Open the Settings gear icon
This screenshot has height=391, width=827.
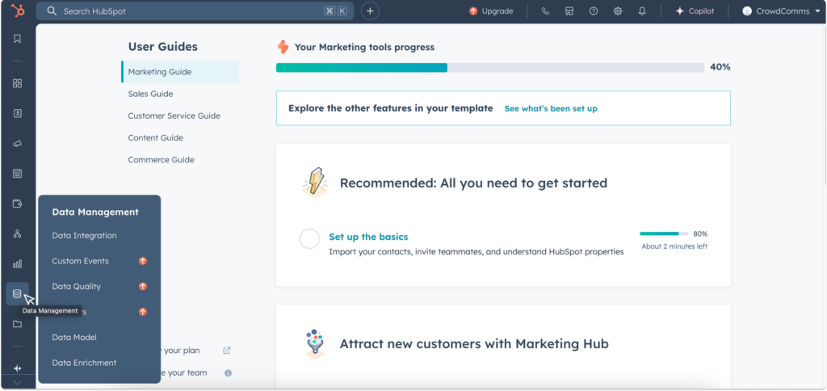point(618,11)
